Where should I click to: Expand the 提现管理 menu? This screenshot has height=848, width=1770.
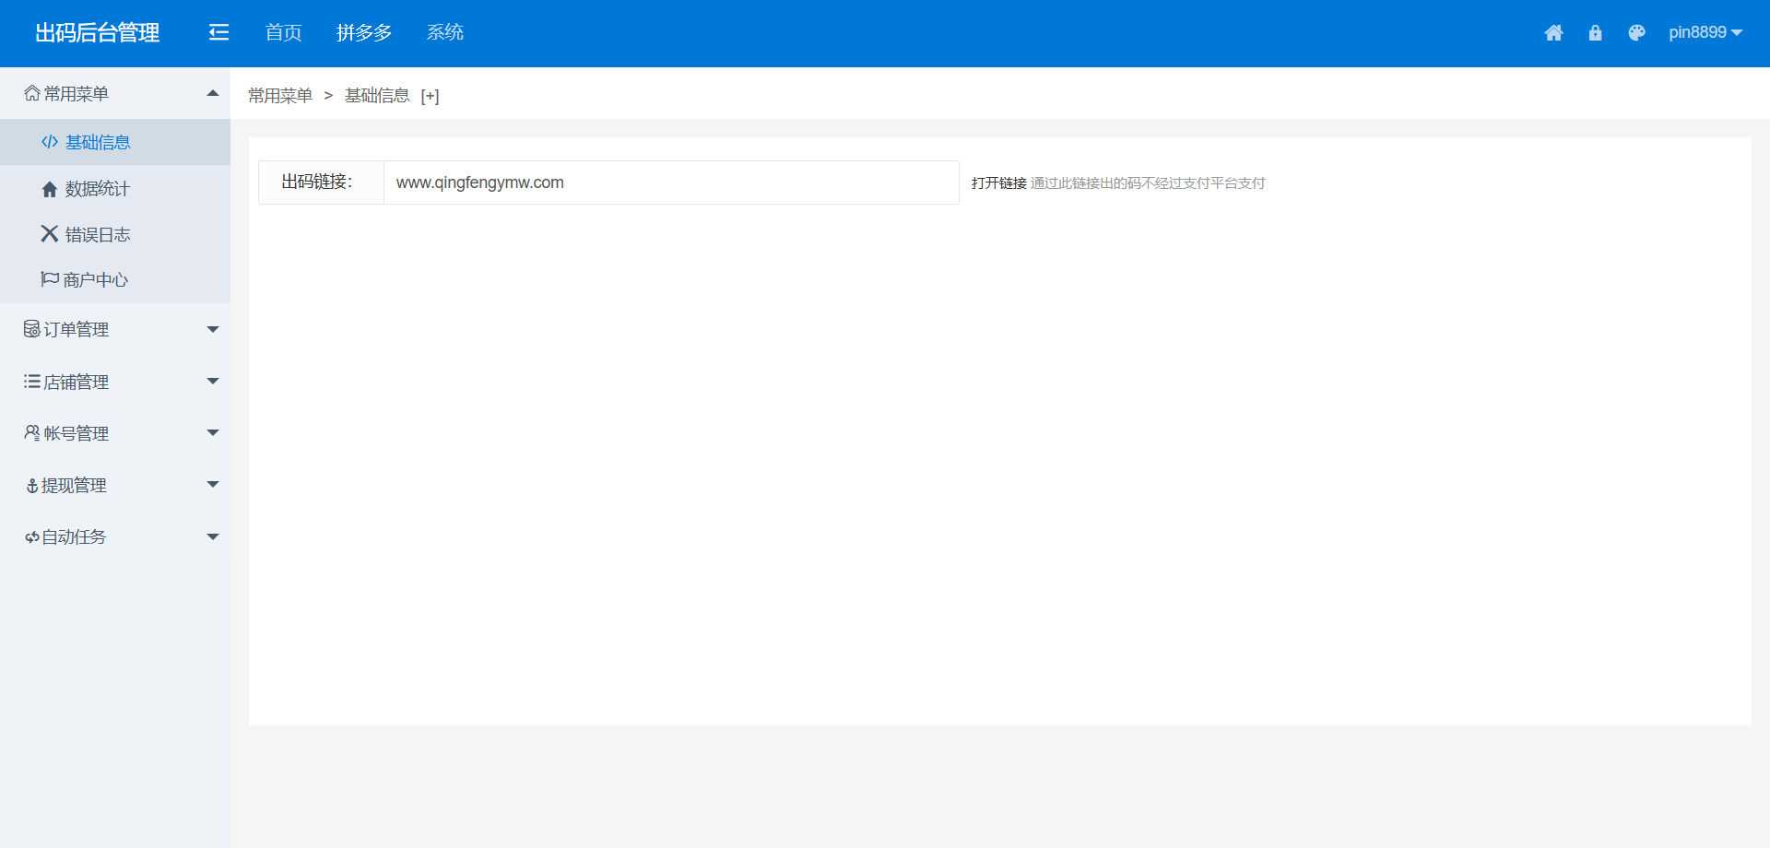[115, 485]
